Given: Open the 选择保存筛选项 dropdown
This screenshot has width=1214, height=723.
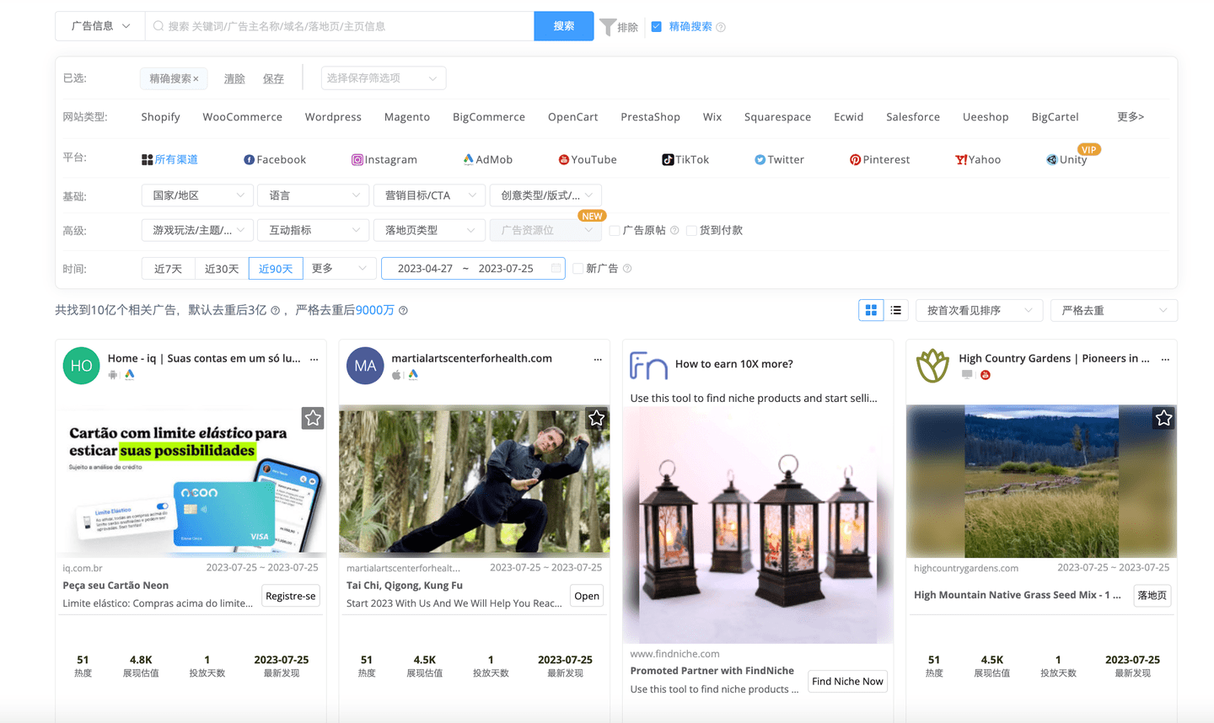Looking at the screenshot, I should (384, 78).
